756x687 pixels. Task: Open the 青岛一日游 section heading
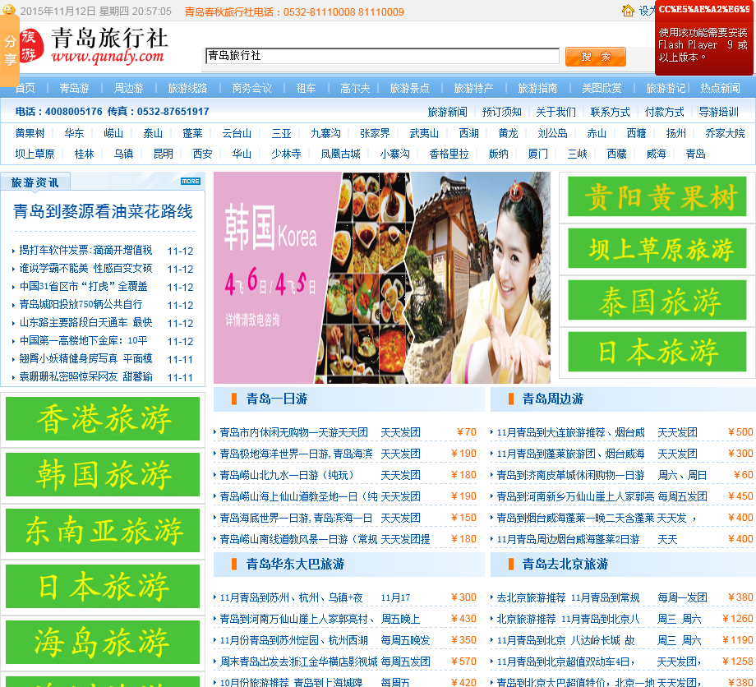click(277, 399)
